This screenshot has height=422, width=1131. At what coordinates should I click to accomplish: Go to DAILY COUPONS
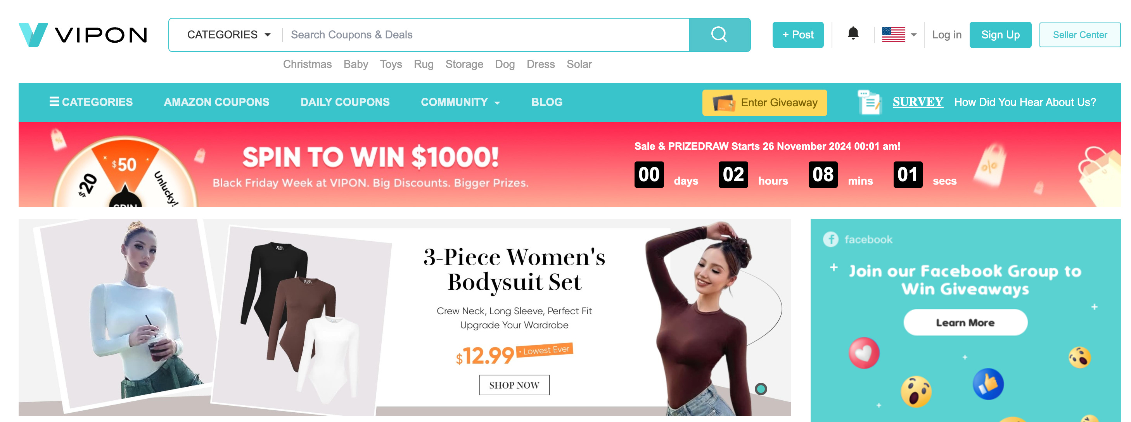pyautogui.click(x=345, y=102)
